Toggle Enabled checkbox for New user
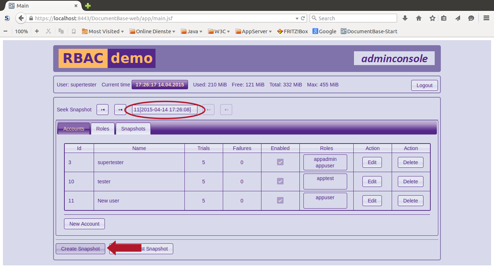 click(280, 200)
